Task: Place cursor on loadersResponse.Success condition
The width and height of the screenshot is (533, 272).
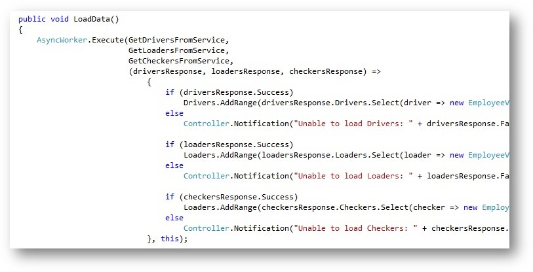Action: pyautogui.click(x=236, y=144)
